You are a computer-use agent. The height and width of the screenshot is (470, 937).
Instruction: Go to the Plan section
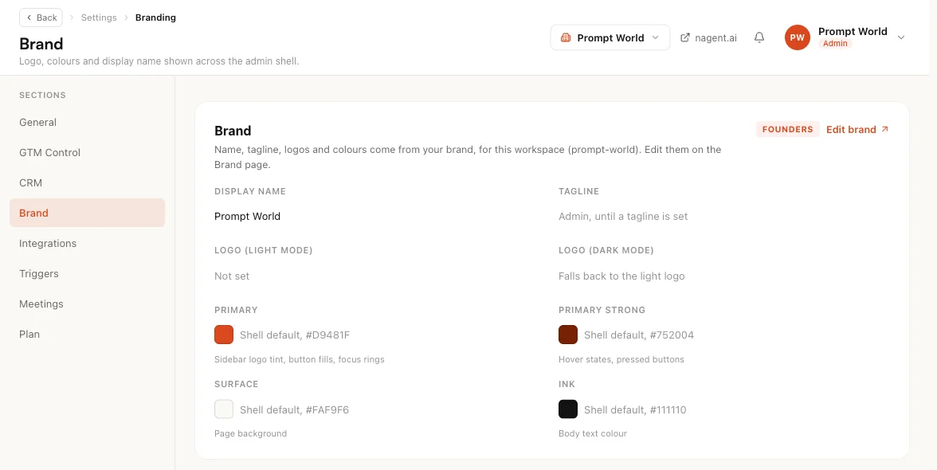click(x=88, y=334)
